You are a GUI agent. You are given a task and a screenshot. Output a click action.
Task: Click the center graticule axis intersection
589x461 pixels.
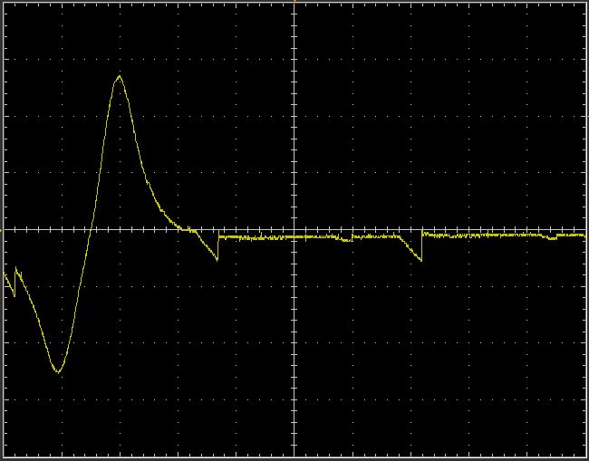(x=294, y=229)
